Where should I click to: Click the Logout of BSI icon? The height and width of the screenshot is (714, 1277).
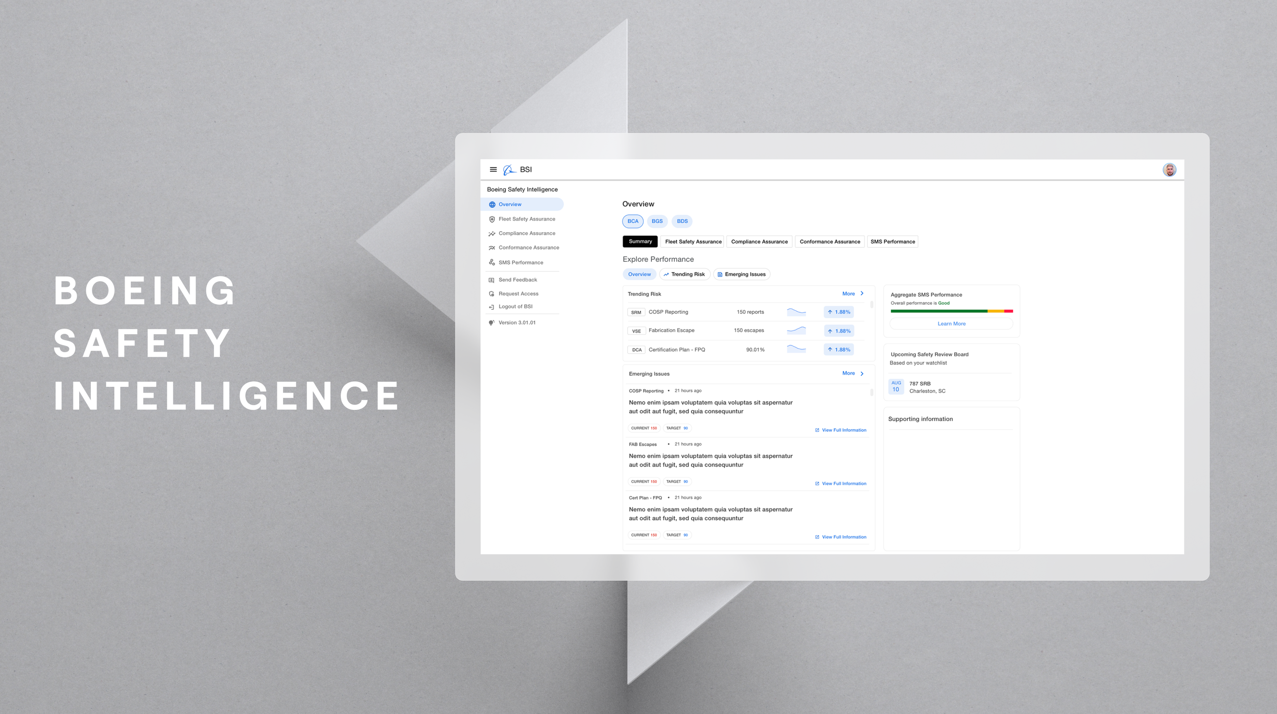pyautogui.click(x=491, y=307)
